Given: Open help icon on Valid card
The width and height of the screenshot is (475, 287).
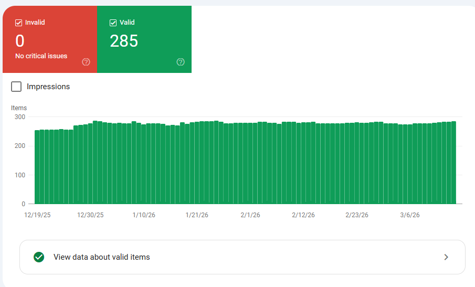Looking at the screenshot, I should coord(181,62).
